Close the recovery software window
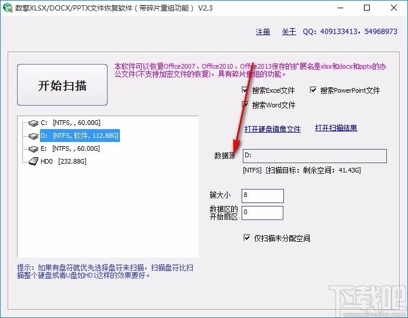Image resolution: width=408 pixels, height=318 pixels. (x=394, y=8)
